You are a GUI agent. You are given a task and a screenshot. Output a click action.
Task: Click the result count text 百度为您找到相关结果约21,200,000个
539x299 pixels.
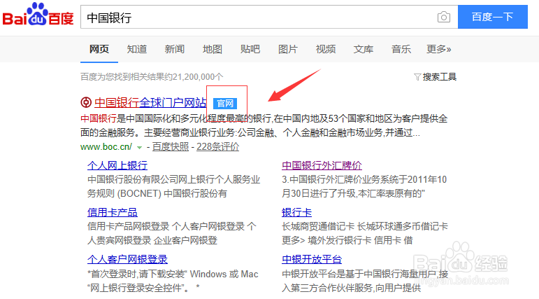pos(152,77)
